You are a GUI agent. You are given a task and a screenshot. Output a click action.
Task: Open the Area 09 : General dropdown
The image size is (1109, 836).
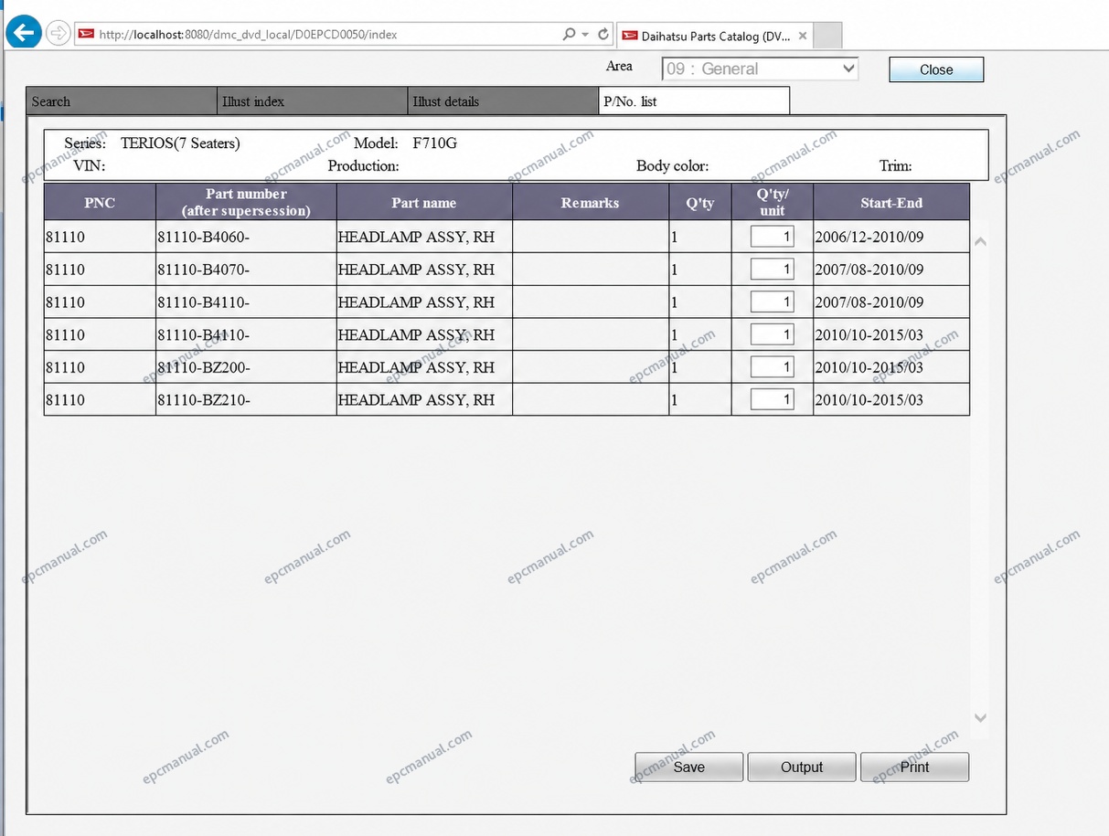[760, 69]
